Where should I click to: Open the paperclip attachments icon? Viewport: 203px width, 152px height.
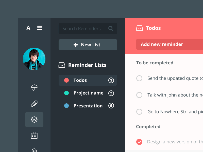click(34, 104)
